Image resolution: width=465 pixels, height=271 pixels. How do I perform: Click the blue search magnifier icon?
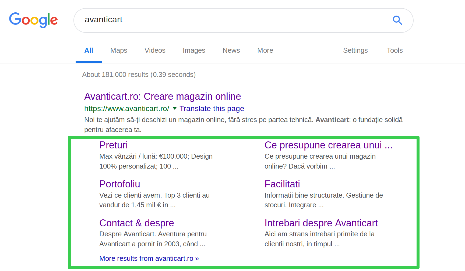tap(397, 20)
